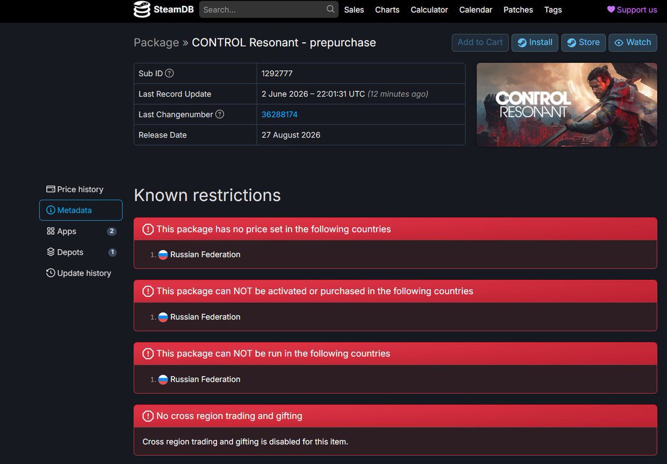Viewport: 667px width, 464px height.
Task: Click the Sub ID help question icon
Action: [169, 73]
